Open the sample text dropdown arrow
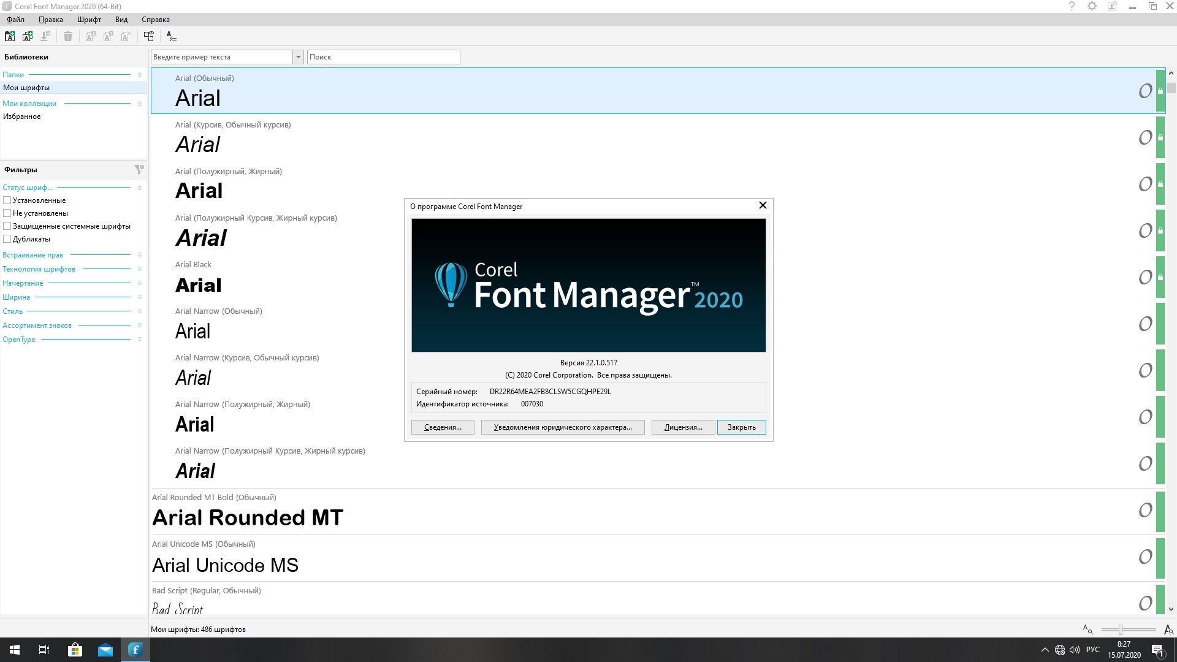This screenshot has width=1177, height=662. tap(298, 57)
